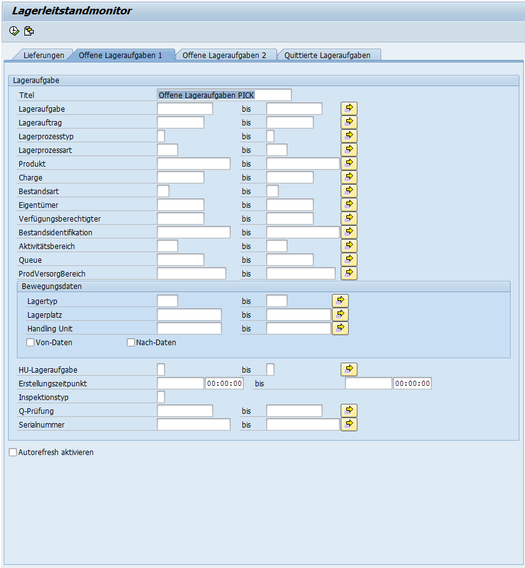Click the Get Variant icon in toolbar
This screenshot has height=568, width=525.
[29, 31]
